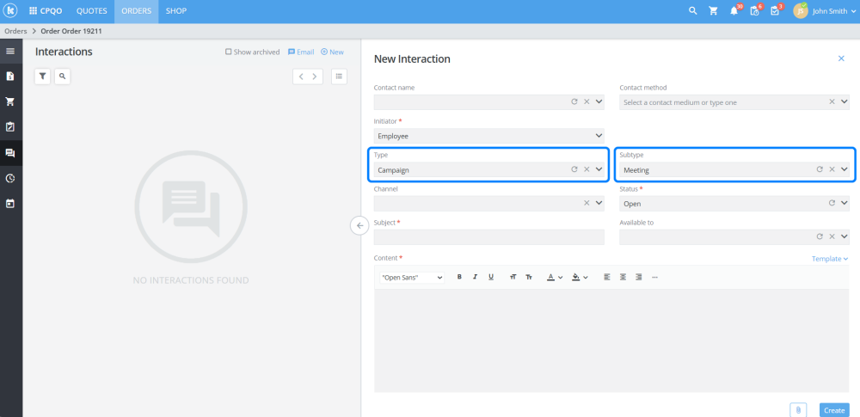Check the Show archived checkbox
This screenshot has height=417, width=860.
pyautogui.click(x=228, y=52)
